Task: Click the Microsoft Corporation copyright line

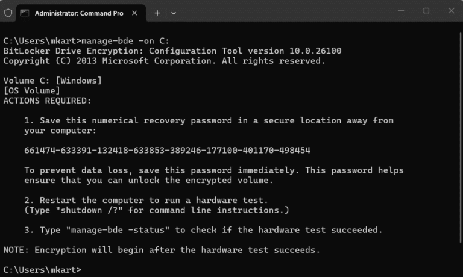Action: pos(164,60)
